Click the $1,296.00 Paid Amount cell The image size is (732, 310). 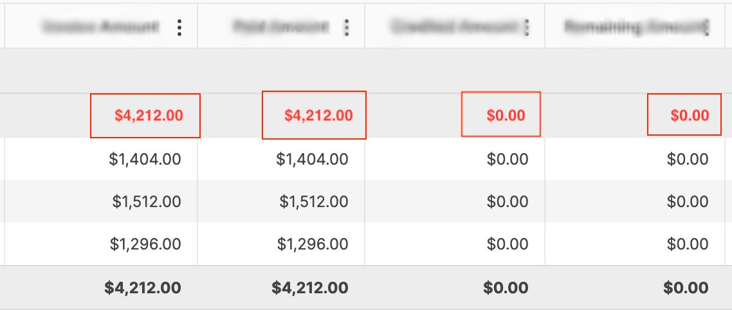pyautogui.click(x=313, y=244)
